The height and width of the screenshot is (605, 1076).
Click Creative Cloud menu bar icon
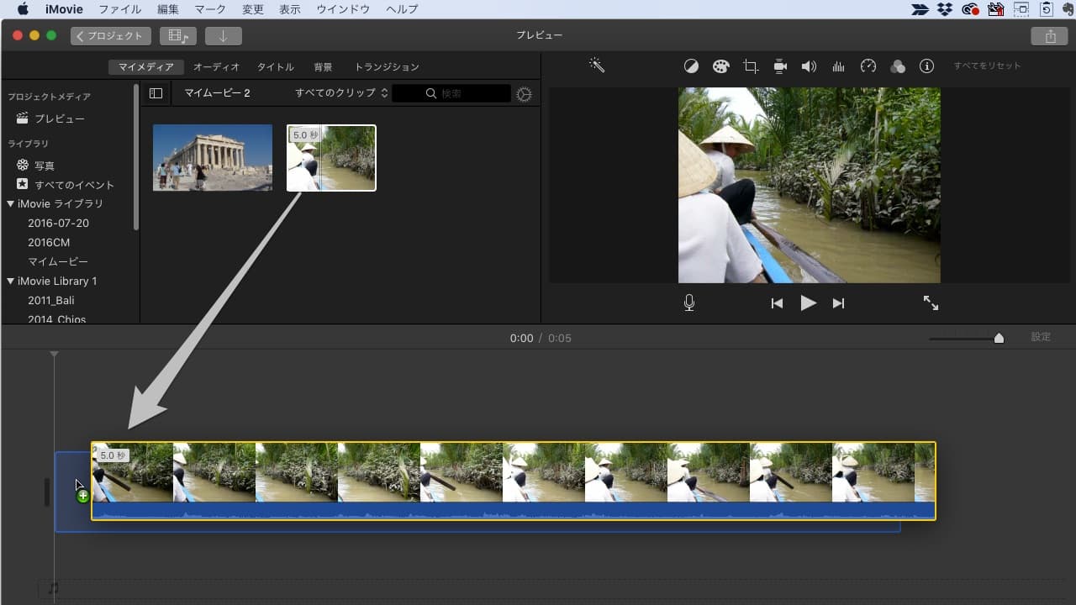click(971, 9)
